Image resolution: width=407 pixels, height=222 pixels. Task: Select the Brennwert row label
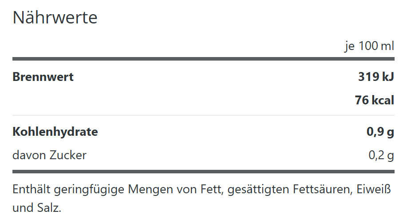point(43,77)
